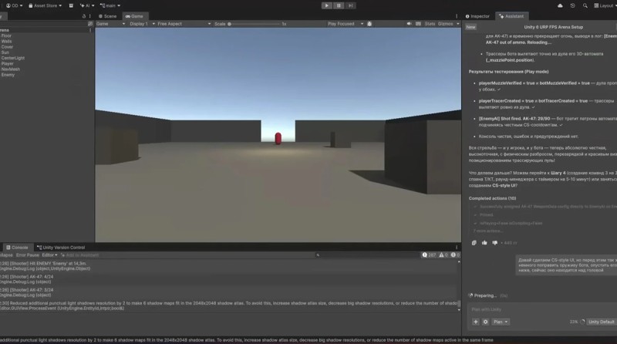Screen dimensions: 617x344
Task: Open the main branch dropdown
Action: pos(110,5)
